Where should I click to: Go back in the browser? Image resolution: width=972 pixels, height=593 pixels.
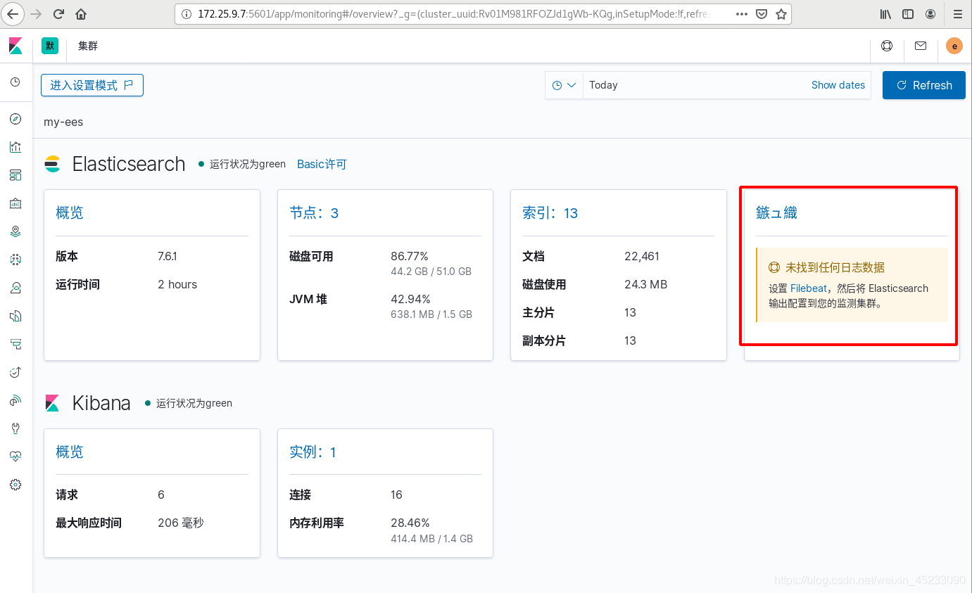pos(13,14)
